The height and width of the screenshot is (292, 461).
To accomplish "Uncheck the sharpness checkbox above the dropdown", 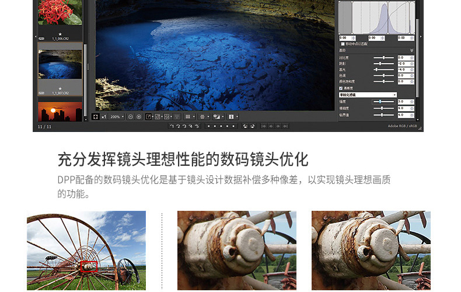I will click(x=341, y=88).
